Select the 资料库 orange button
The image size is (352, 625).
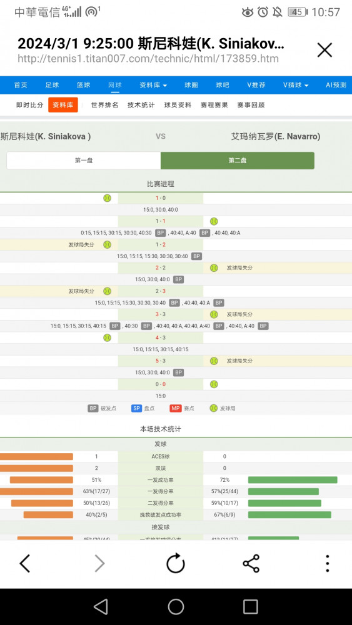coord(63,105)
